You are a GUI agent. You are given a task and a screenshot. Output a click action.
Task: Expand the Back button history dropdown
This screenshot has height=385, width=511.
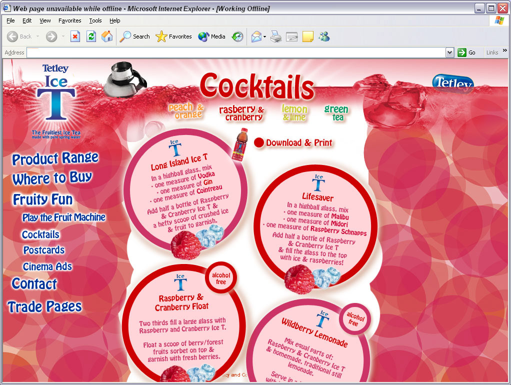(x=37, y=36)
